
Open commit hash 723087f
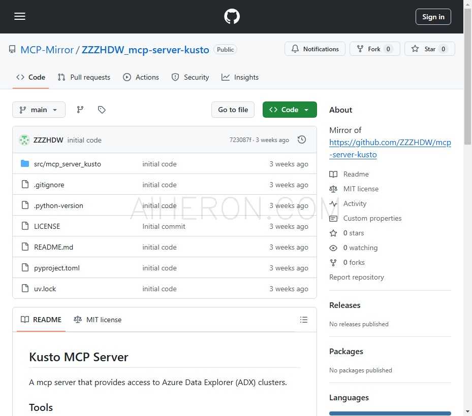tap(240, 140)
